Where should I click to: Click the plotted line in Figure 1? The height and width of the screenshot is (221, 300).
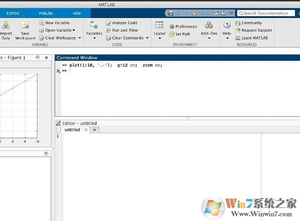19,84
